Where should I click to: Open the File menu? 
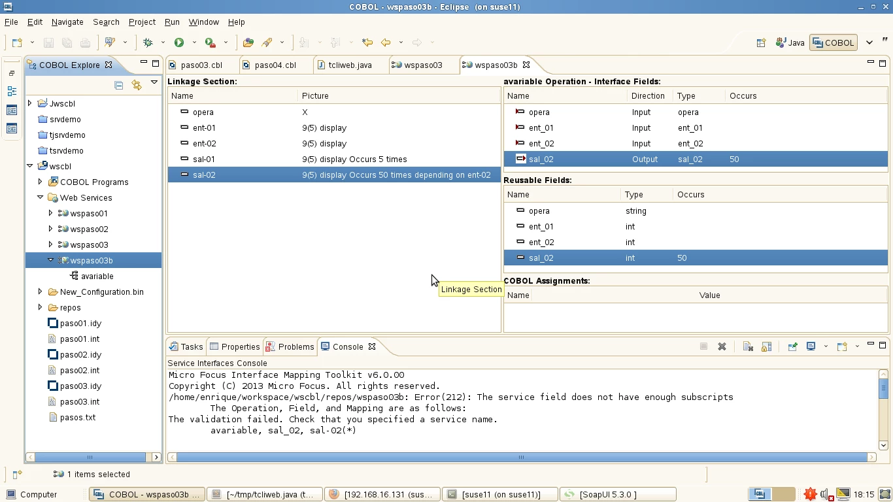click(11, 22)
